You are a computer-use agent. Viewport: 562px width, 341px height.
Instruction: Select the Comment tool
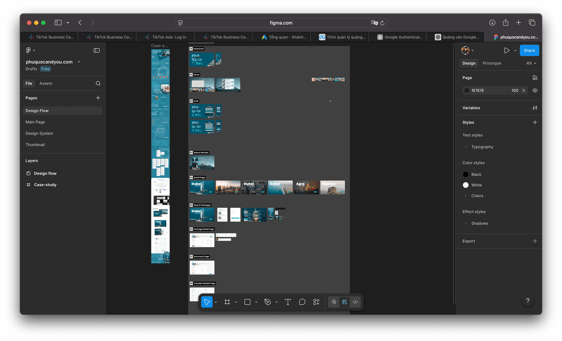coord(302,302)
